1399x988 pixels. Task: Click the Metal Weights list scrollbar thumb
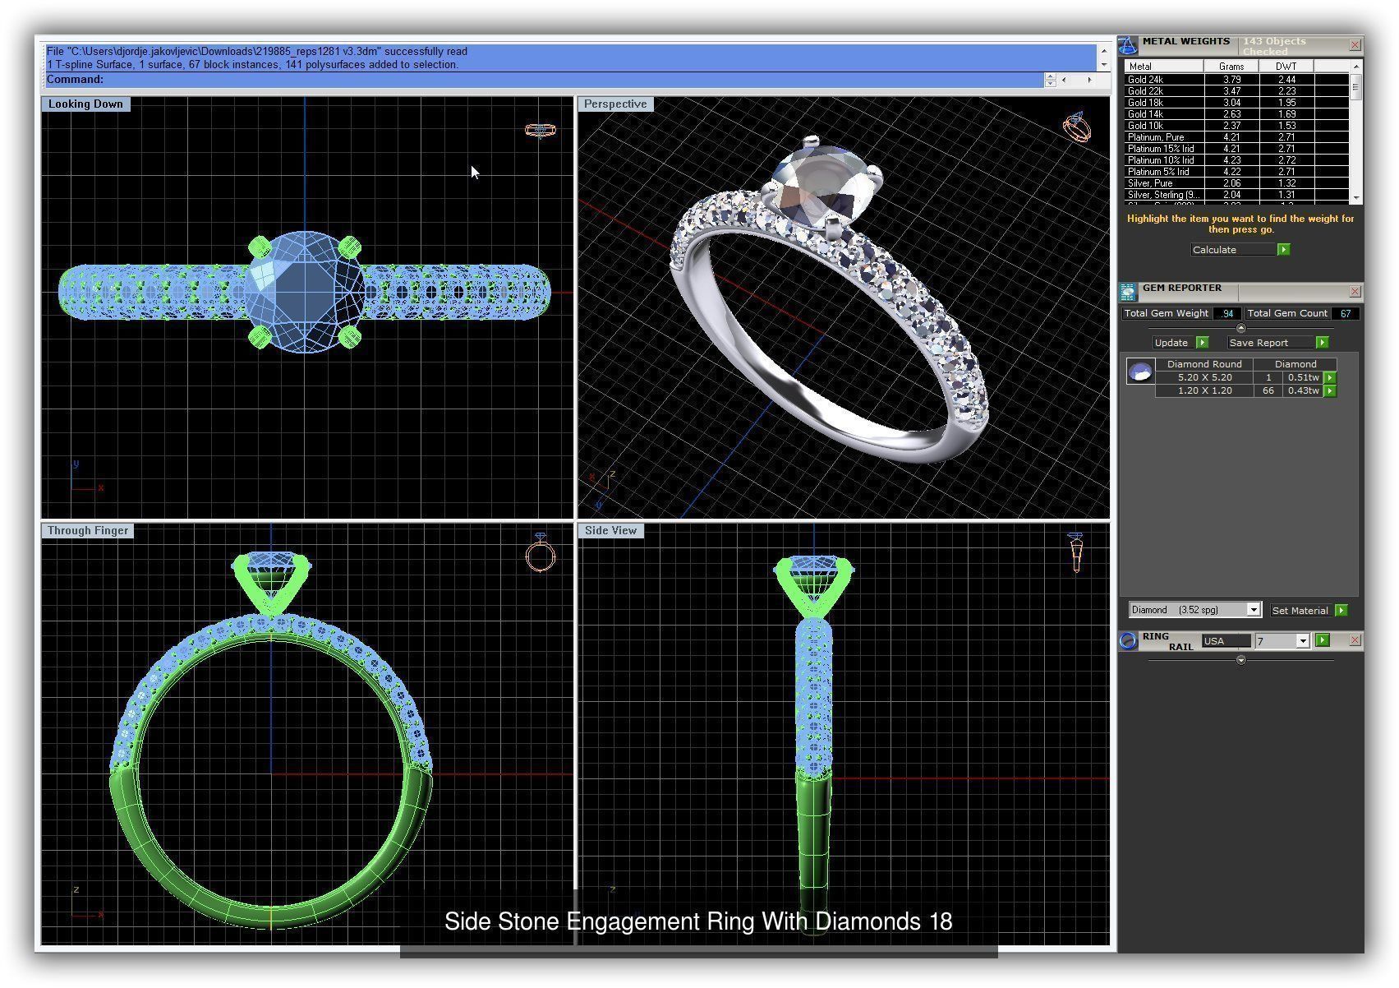(x=1355, y=87)
